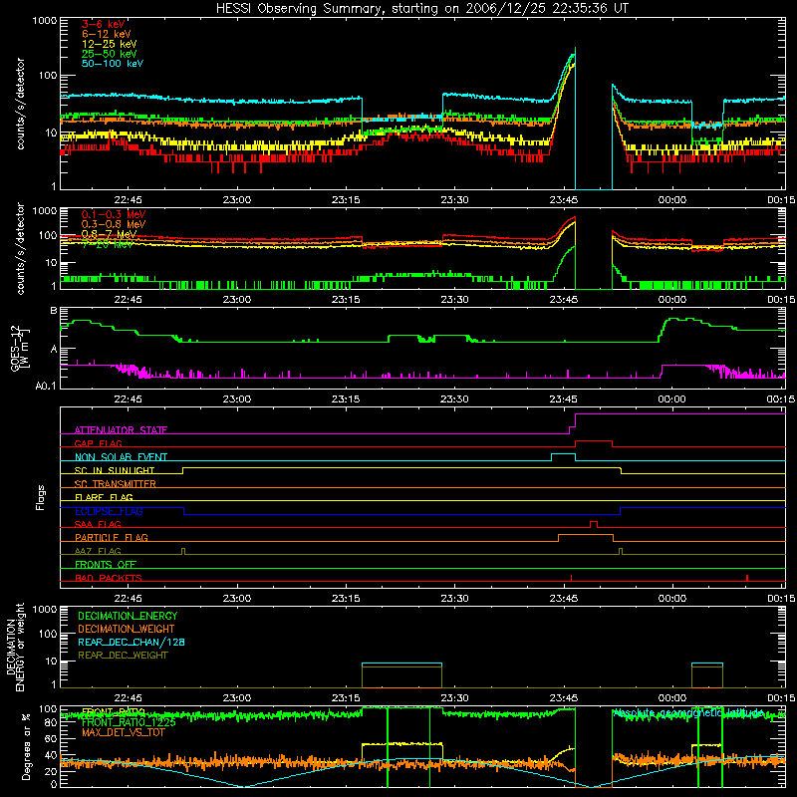Click the HESSI Observing Summary title
The width and height of the screenshot is (797, 797).
point(422,9)
